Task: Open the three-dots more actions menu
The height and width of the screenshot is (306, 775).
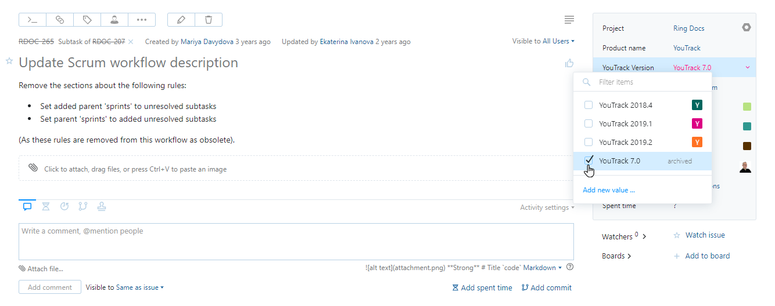Action: (142, 20)
